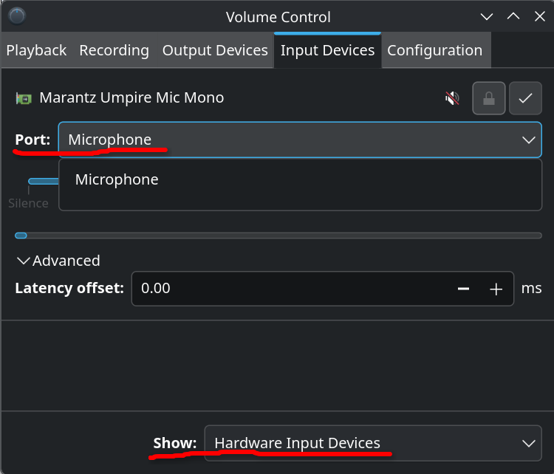554x474 pixels.
Task: Click the input level meter bar
Action: [x=279, y=236]
